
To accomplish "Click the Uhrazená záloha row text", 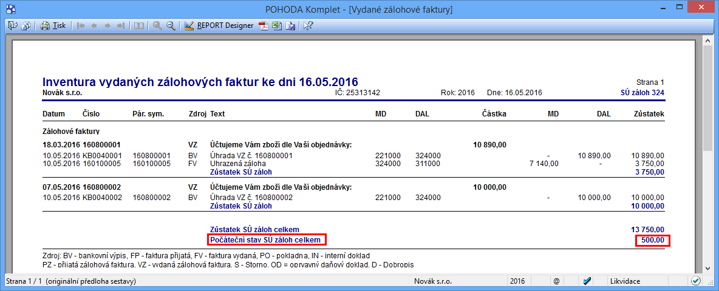I will (x=238, y=163).
